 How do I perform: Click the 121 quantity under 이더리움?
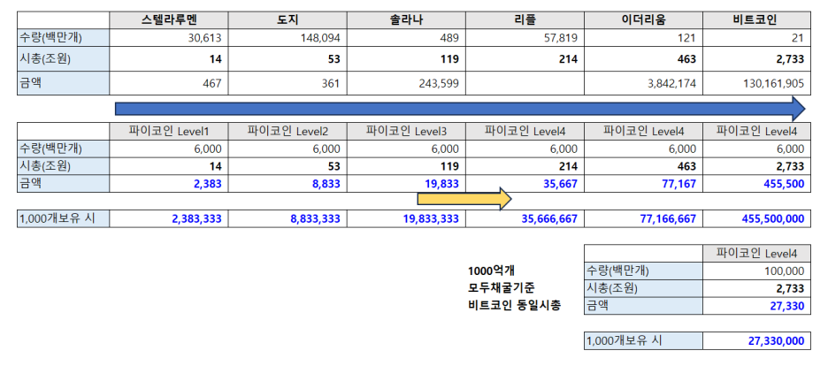(644, 37)
